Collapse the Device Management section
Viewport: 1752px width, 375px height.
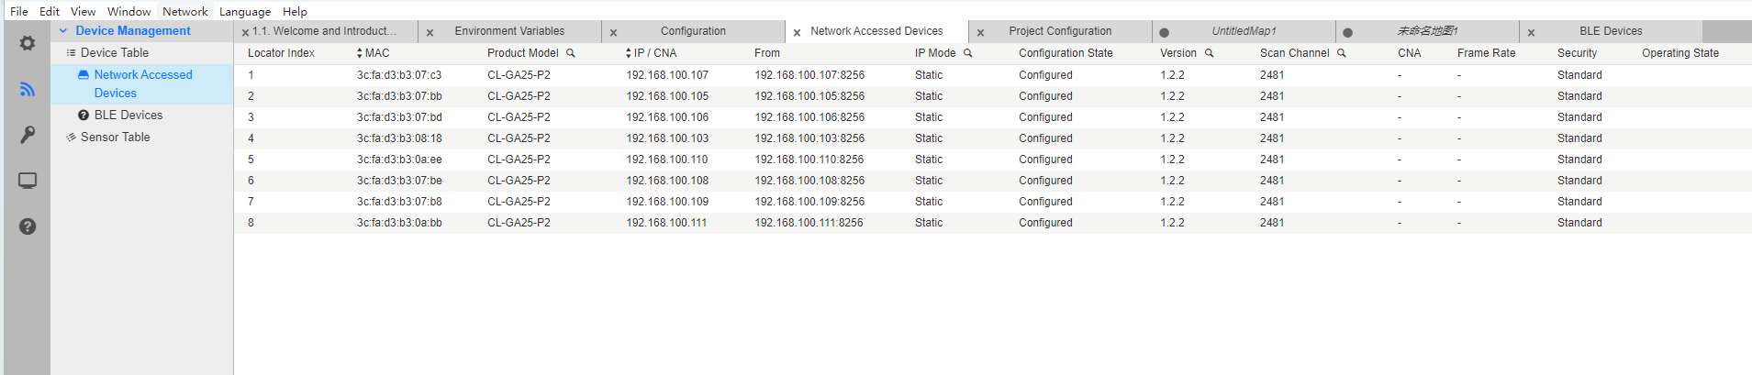[63, 31]
